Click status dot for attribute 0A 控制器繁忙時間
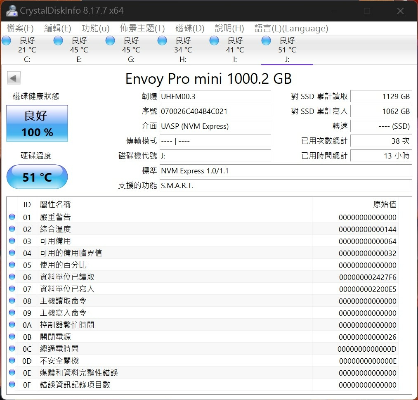 pyautogui.click(x=12, y=324)
